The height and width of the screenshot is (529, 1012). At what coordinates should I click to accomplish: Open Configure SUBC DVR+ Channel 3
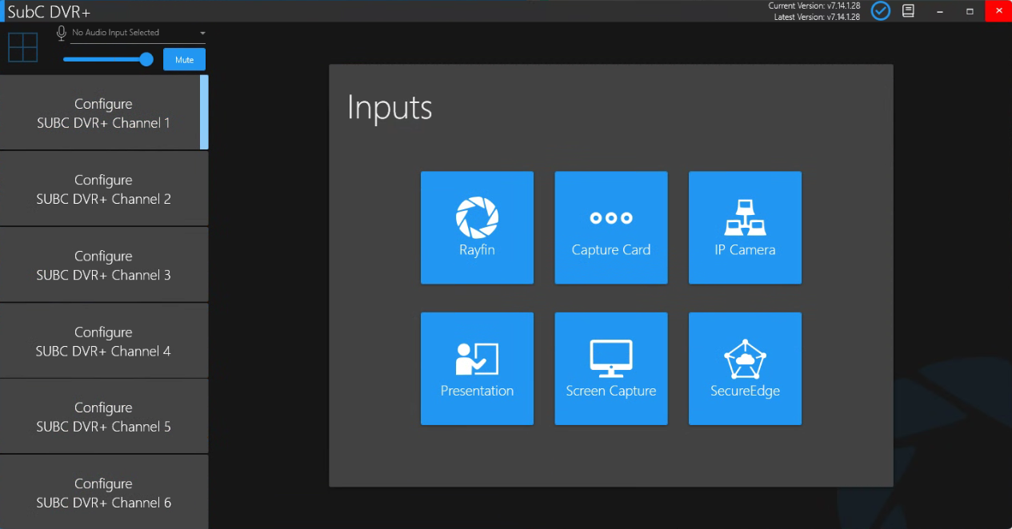(104, 265)
